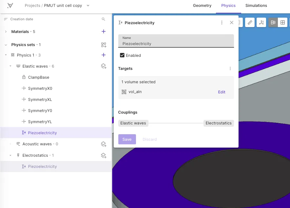The width and height of the screenshot is (290, 208).
Task: Click the Name input field
Action: click(176, 41)
